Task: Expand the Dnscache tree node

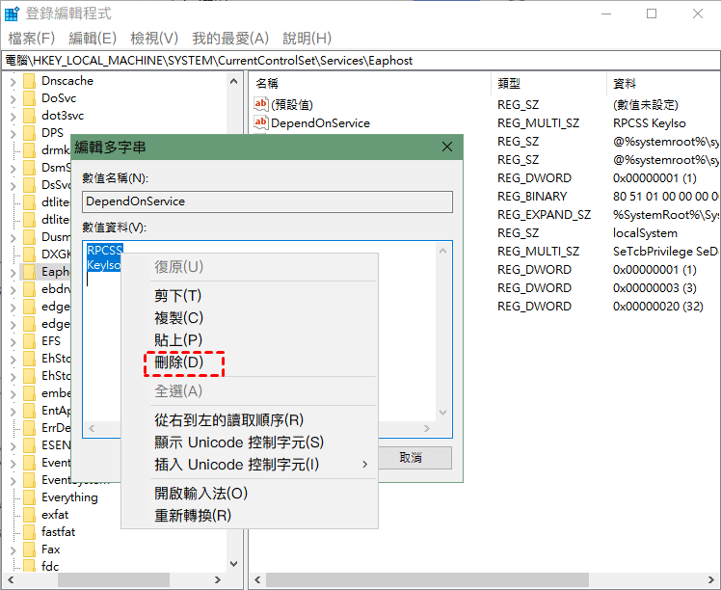Action: [x=13, y=82]
